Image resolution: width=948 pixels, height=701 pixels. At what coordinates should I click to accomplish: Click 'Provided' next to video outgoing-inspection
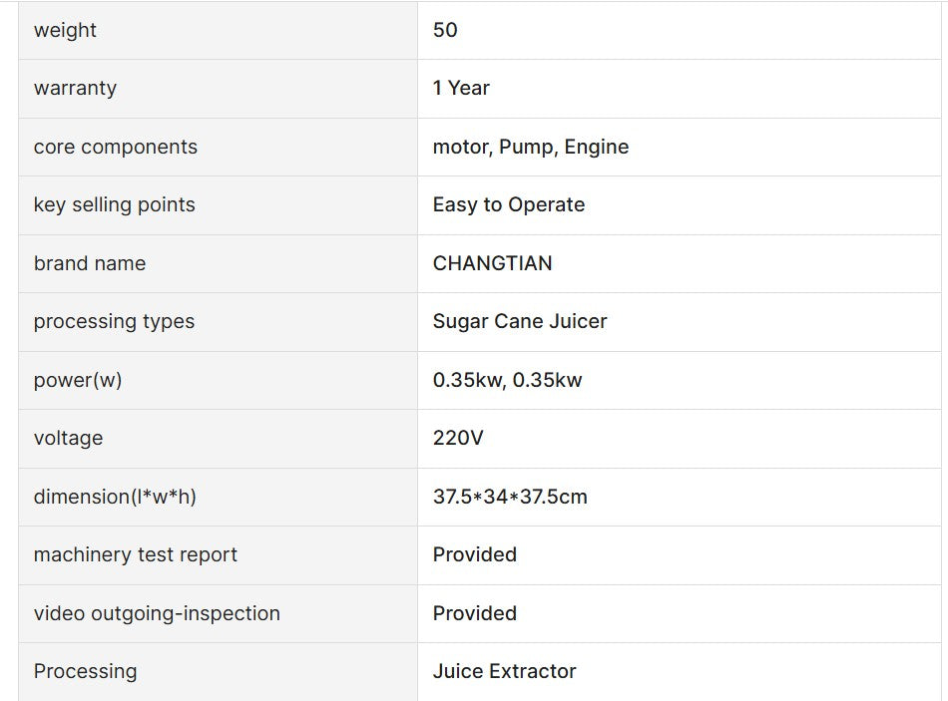474,613
